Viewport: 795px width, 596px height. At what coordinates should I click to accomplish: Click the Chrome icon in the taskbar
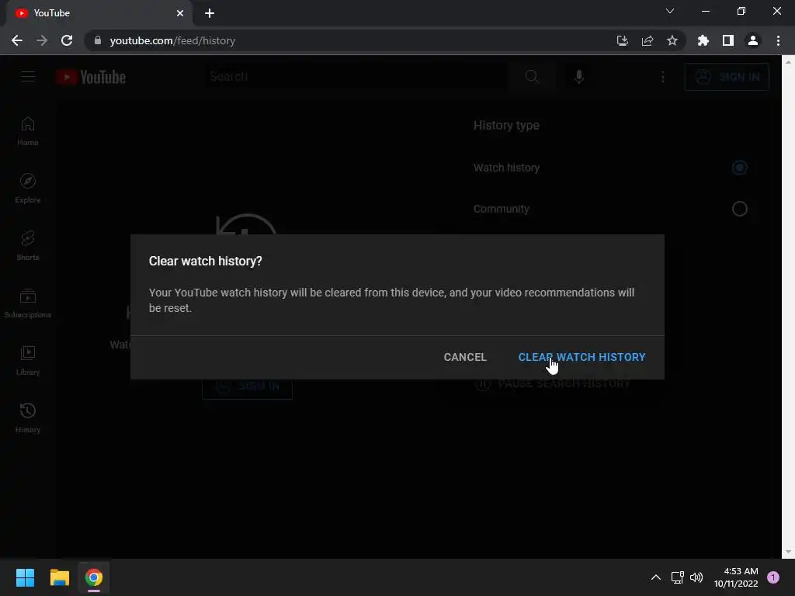[94, 577]
